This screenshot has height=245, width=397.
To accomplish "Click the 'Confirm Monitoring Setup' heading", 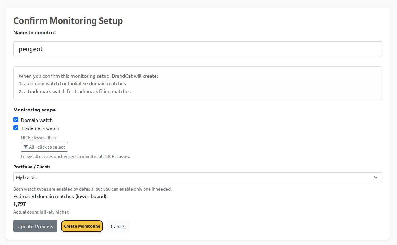I will (68, 21).
